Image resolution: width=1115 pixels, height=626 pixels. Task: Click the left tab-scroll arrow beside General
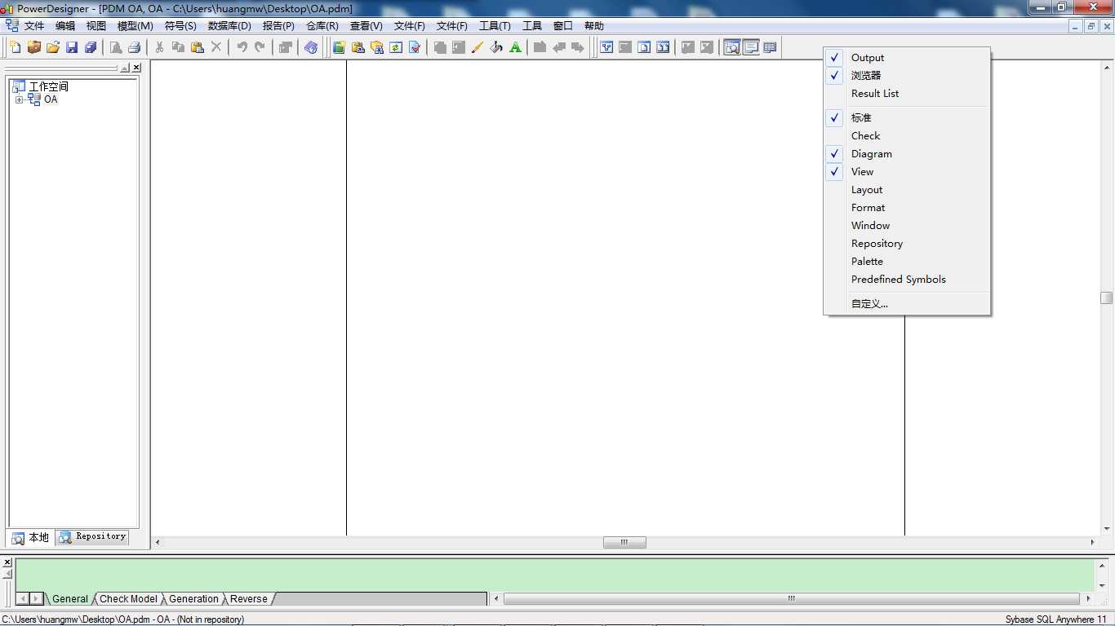23,598
